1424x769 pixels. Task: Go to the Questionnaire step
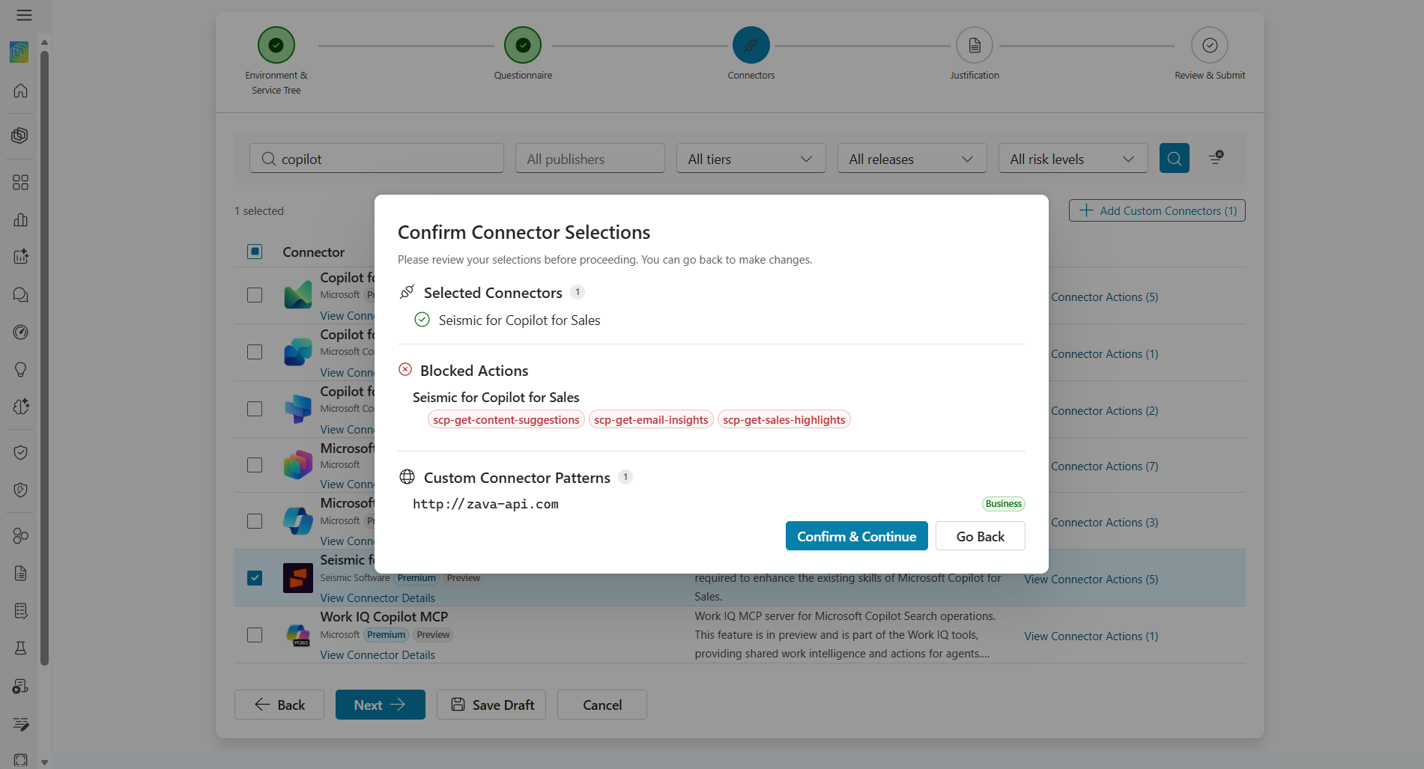[x=523, y=45]
